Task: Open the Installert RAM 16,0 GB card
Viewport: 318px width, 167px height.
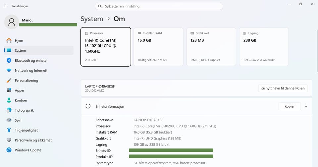Action: pos(158,47)
